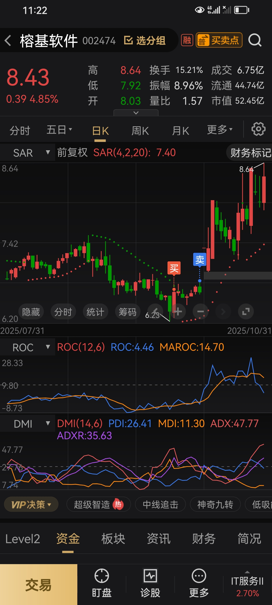Screen dimensions: 272x605
Task: Switch to the 分时 chart tab
Action: 20,131
